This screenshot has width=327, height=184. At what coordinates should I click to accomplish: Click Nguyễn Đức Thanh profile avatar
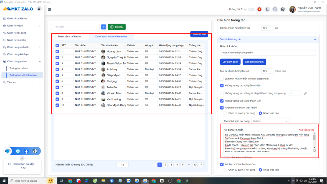(x=293, y=9)
